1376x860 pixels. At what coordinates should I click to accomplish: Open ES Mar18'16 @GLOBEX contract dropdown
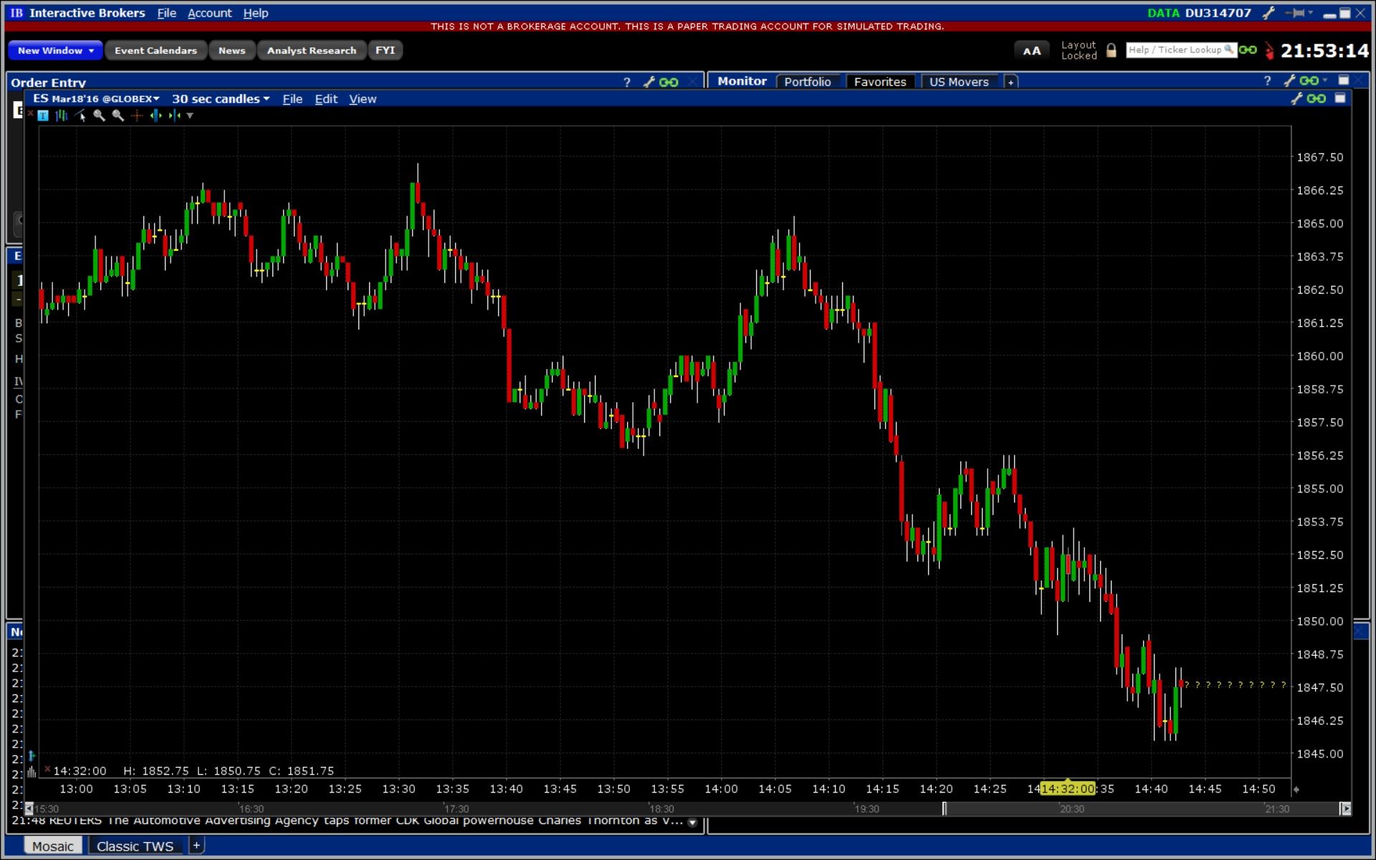point(96,99)
